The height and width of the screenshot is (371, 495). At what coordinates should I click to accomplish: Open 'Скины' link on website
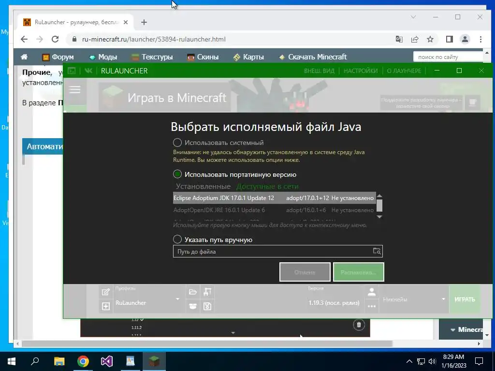[203, 57]
